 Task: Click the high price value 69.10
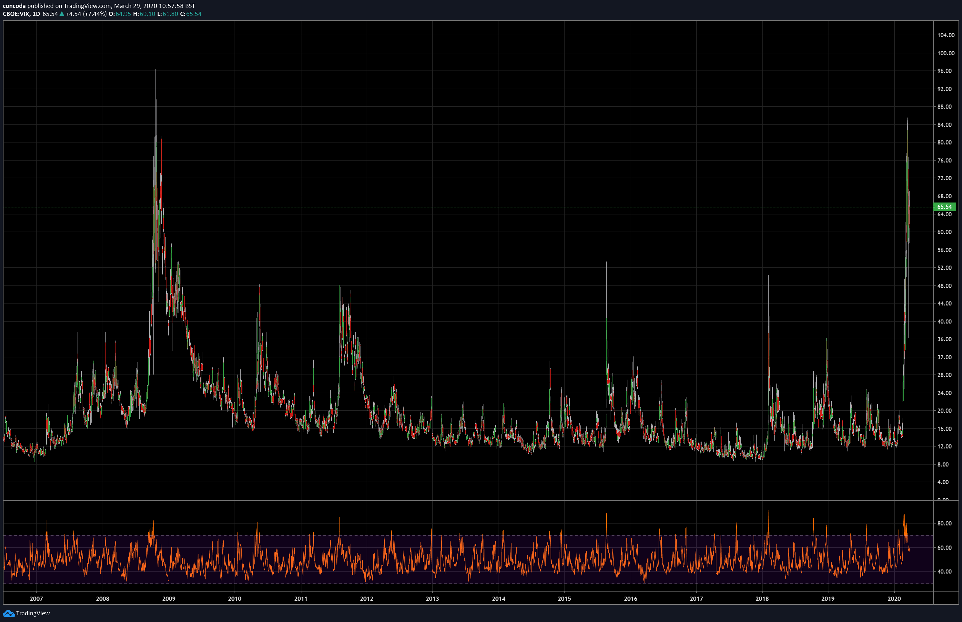(x=147, y=14)
